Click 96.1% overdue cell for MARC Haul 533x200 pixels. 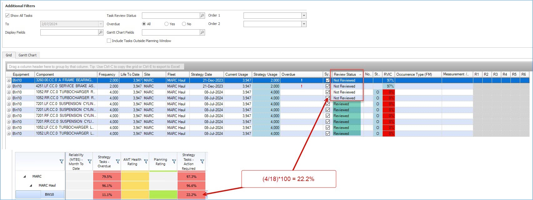click(107, 186)
